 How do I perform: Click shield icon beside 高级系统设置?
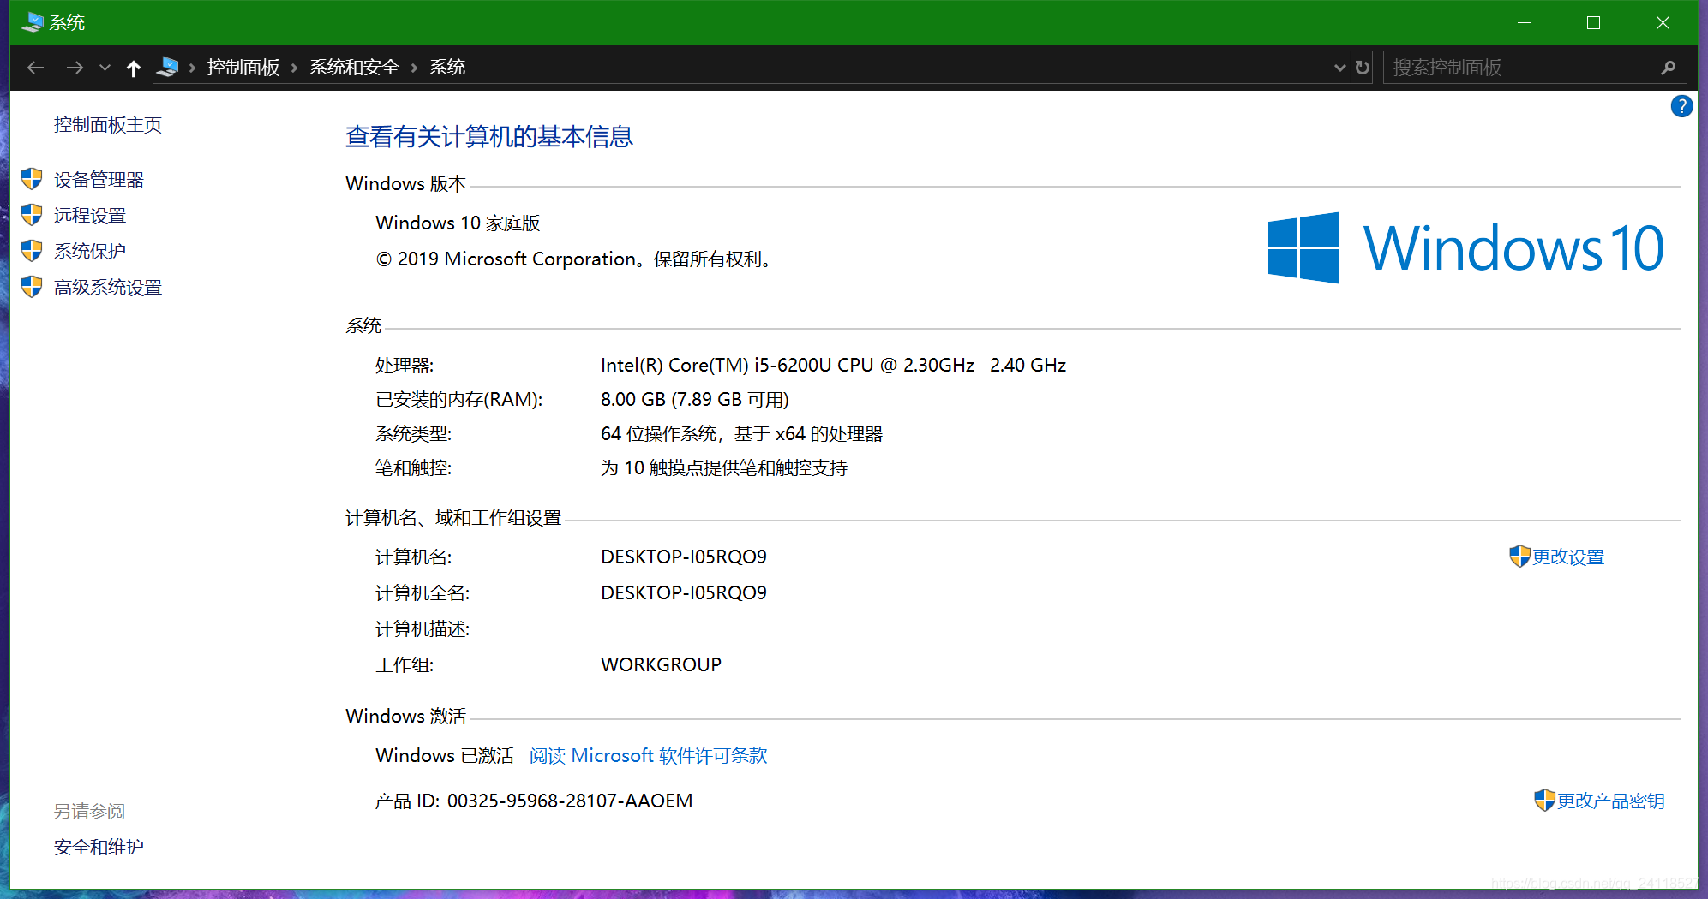(x=32, y=287)
